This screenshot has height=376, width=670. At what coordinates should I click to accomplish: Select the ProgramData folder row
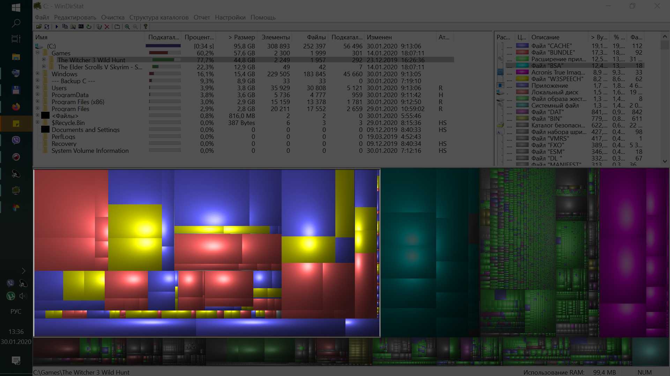click(x=70, y=95)
